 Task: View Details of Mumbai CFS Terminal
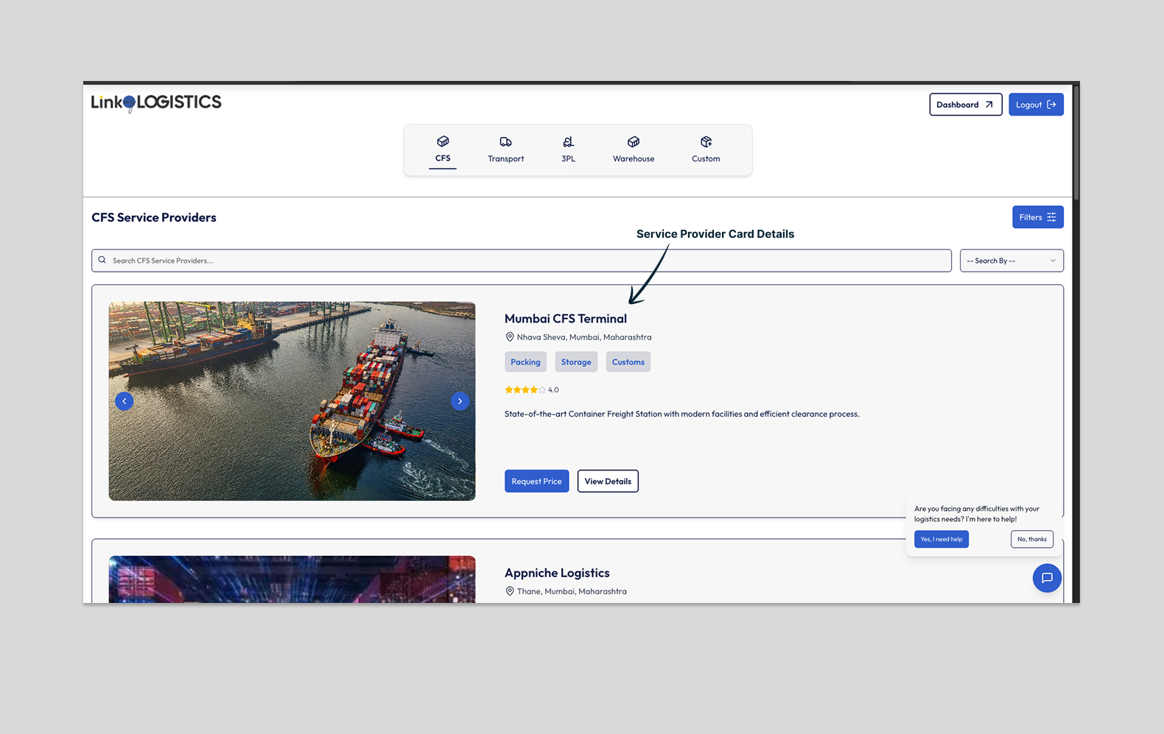point(608,481)
